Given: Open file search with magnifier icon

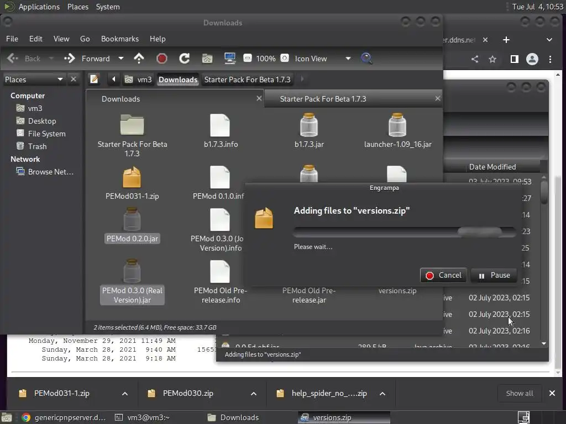Looking at the screenshot, I should (x=366, y=59).
